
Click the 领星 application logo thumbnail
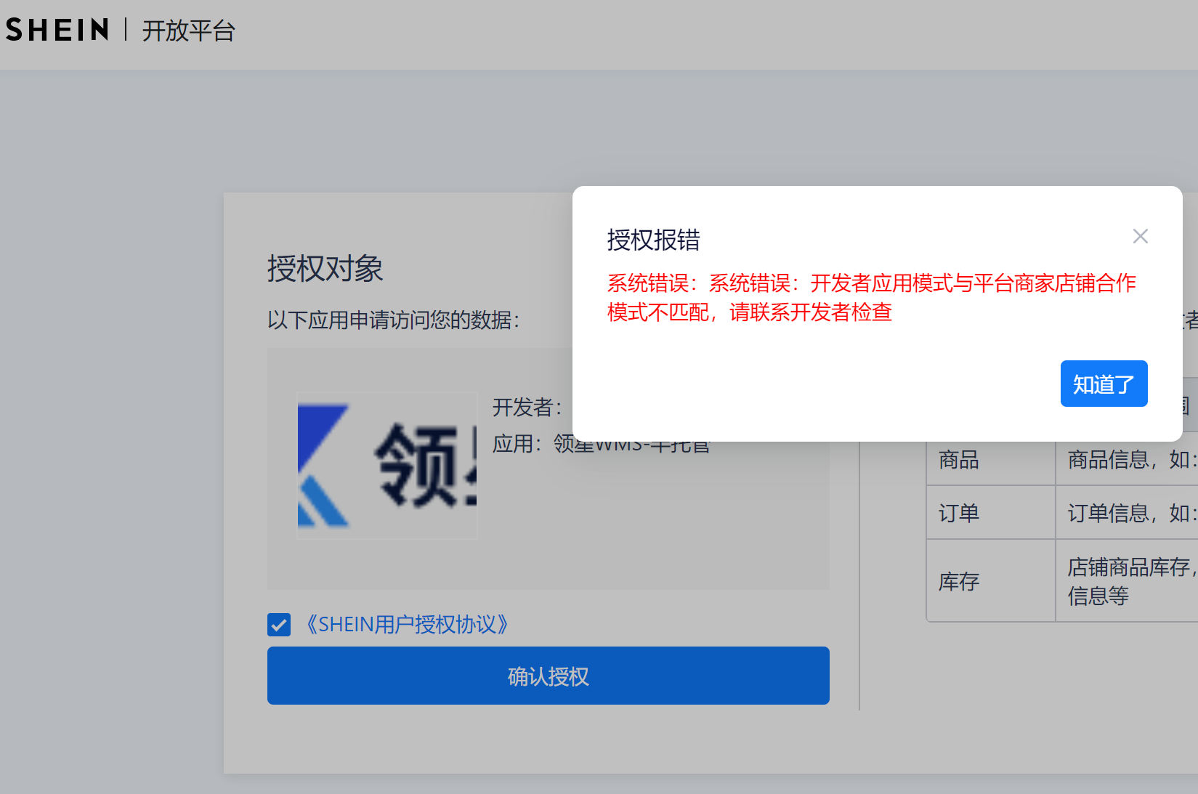[387, 466]
